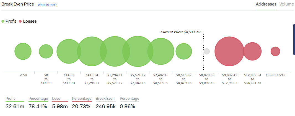295x116 pixels.
Task: Select the Addresses tab
Action: pos(266,4)
